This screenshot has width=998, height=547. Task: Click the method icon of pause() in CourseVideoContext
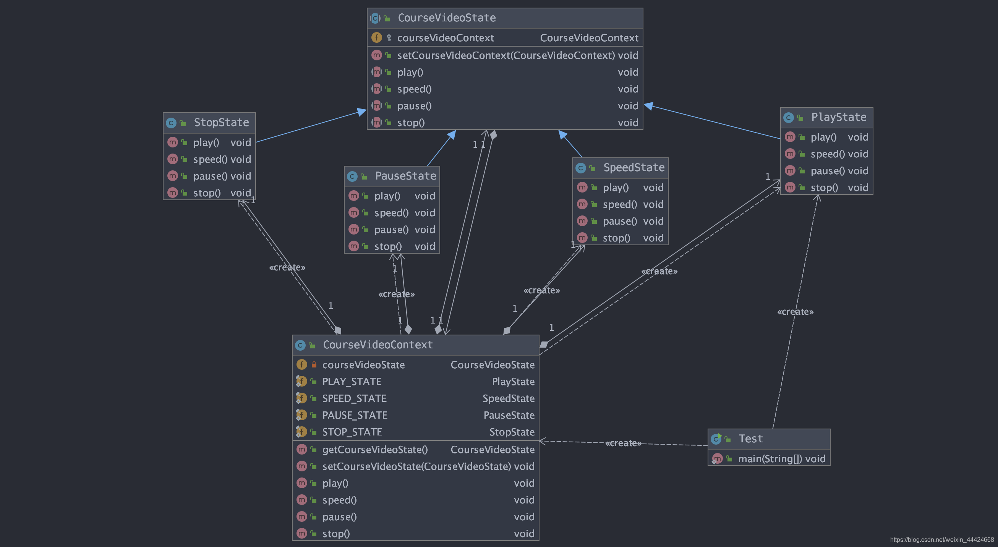[302, 517]
